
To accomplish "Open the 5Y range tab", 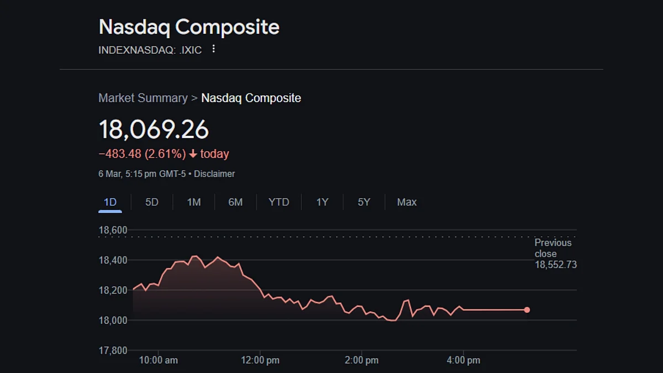I will [x=364, y=202].
